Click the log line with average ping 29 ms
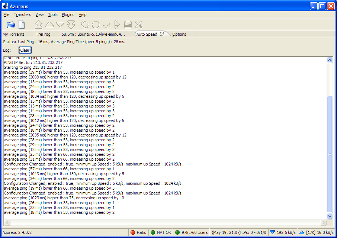Screen dimensions: 337x238 coord(59,145)
